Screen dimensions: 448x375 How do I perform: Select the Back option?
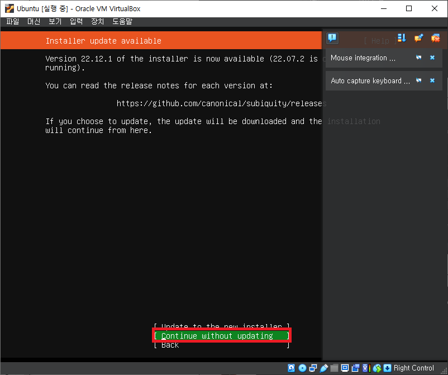(x=222, y=345)
